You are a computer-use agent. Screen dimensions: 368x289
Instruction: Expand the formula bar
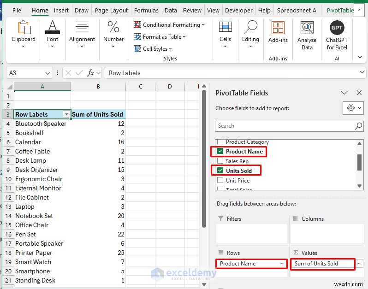[362, 72]
